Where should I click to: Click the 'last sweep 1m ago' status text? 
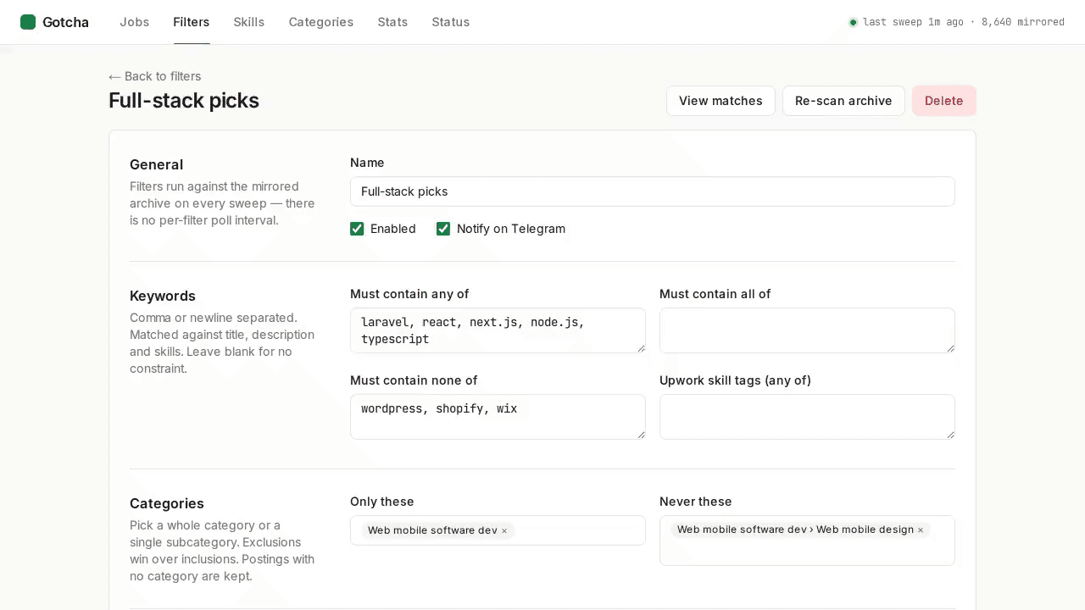pyautogui.click(x=913, y=22)
